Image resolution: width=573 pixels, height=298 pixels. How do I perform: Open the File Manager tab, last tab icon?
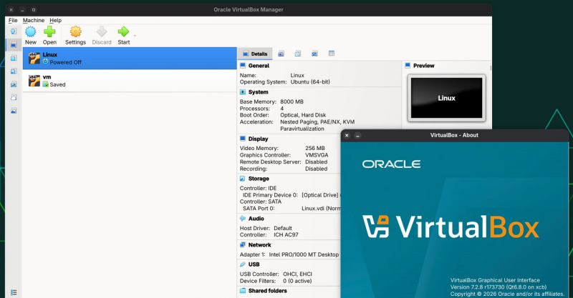[332, 54]
